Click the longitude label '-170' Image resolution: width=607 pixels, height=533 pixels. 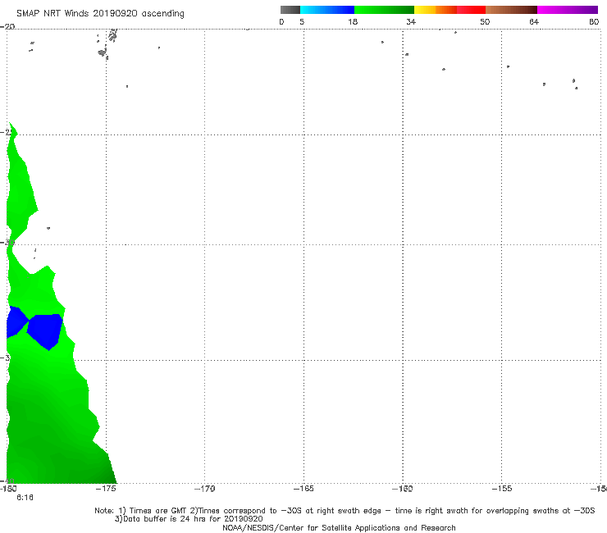pos(204,489)
